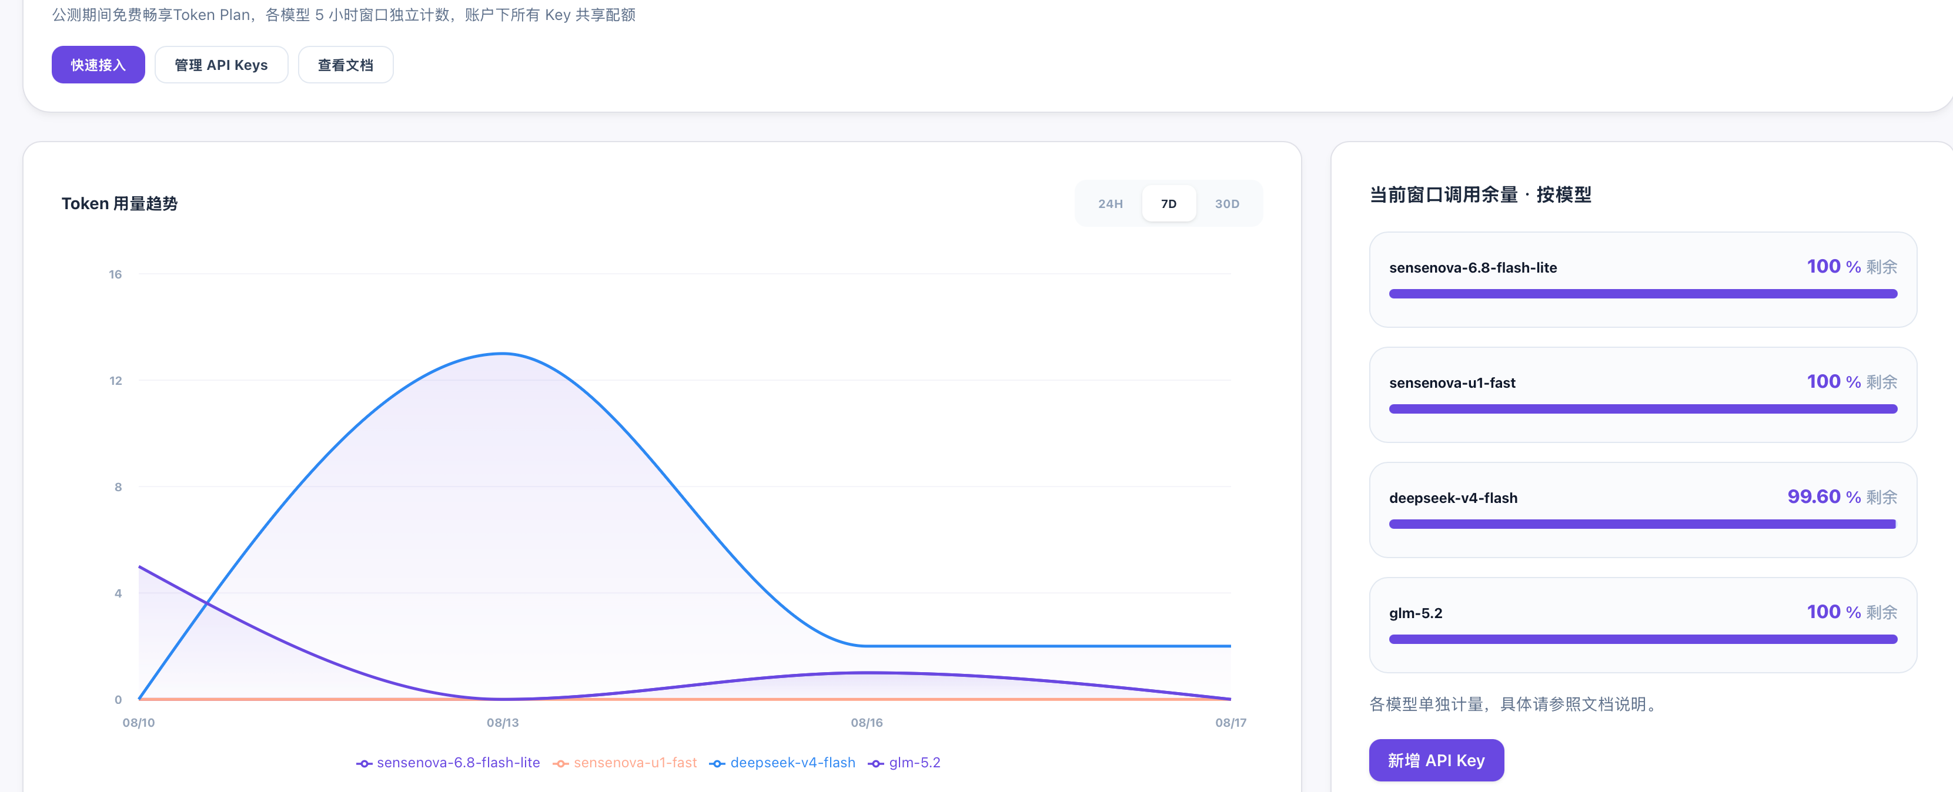Click the deepseek-v4-flash legend marker icon

pos(717,763)
